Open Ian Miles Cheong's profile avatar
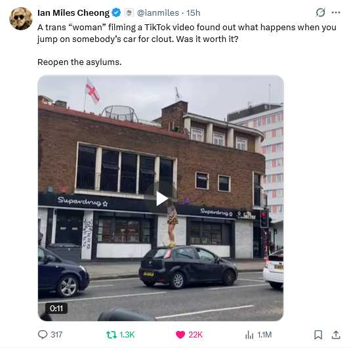The image size is (351, 348). coord(21,18)
